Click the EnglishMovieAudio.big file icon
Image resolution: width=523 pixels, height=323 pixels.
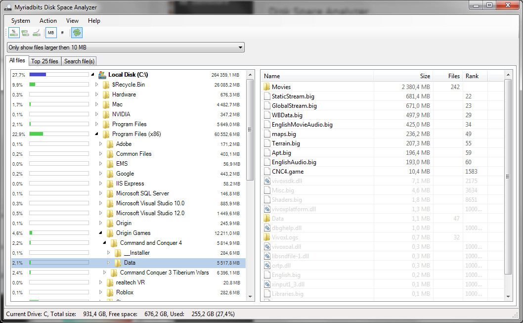click(267, 125)
